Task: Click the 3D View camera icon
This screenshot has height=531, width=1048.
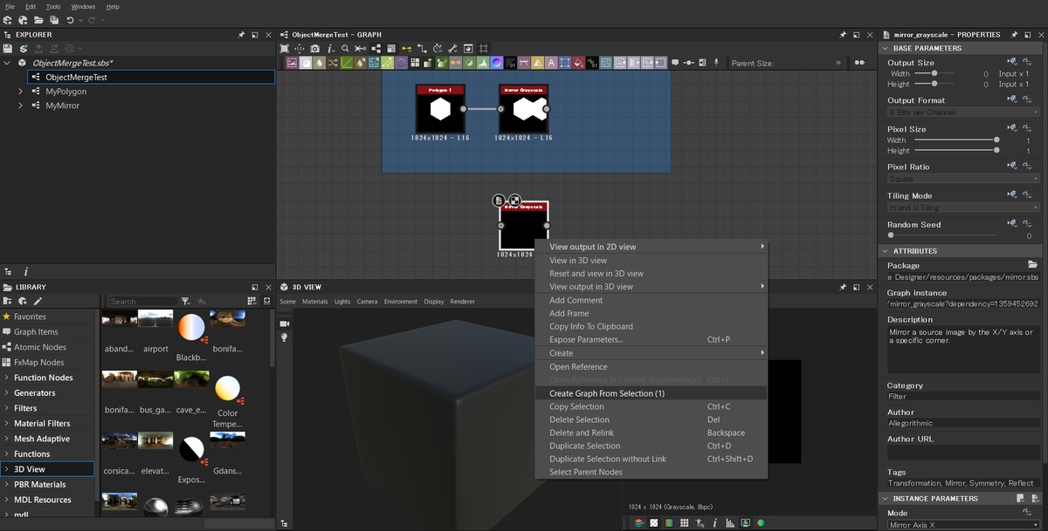Action: [x=284, y=323]
